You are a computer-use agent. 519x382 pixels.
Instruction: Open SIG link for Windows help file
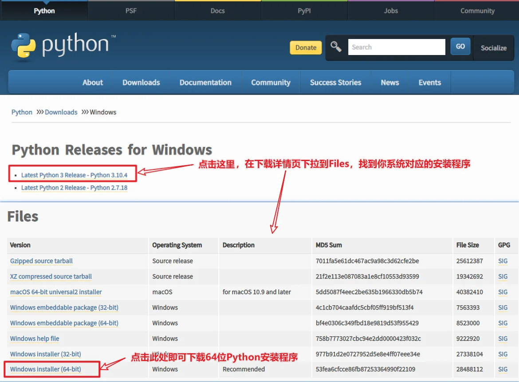click(x=503, y=339)
